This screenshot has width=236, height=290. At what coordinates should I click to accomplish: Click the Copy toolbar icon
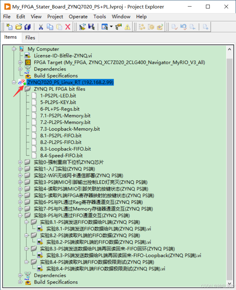point(50,27)
